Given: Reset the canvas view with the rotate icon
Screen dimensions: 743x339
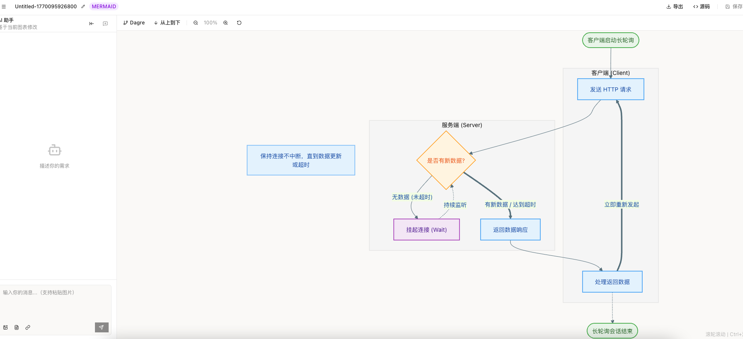Looking at the screenshot, I should coord(239,23).
